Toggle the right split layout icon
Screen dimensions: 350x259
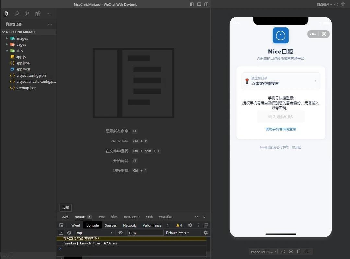point(206,4)
